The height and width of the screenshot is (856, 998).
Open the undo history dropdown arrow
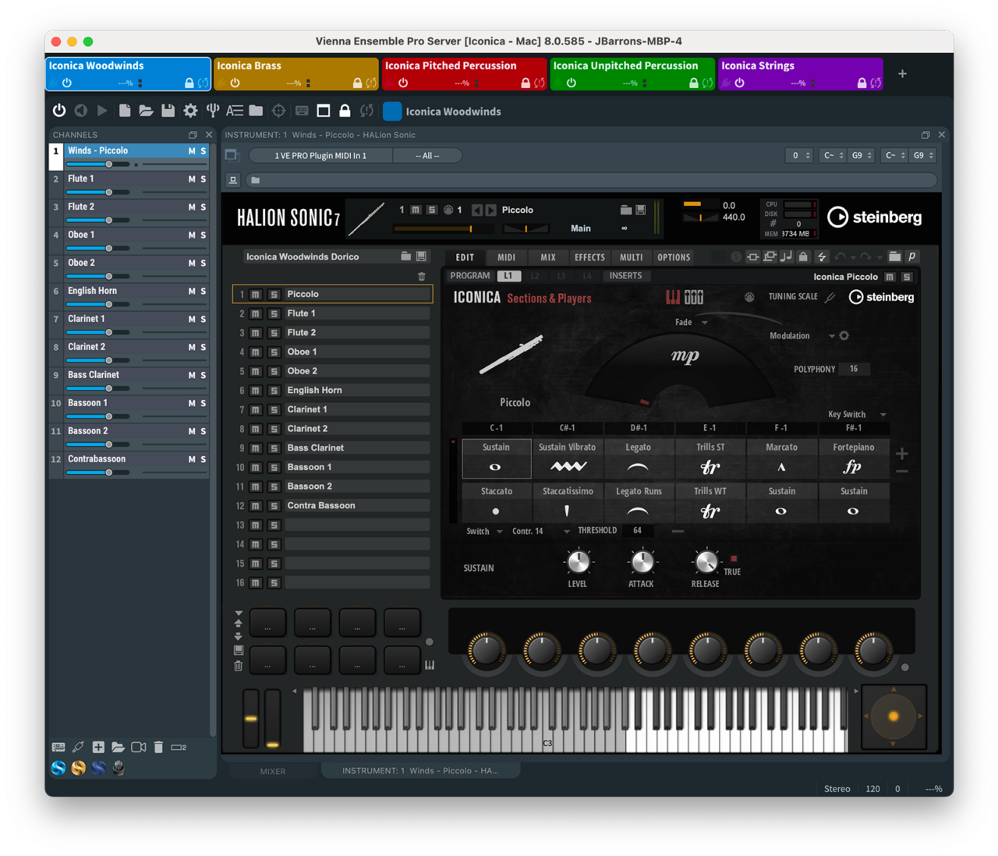point(852,258)
